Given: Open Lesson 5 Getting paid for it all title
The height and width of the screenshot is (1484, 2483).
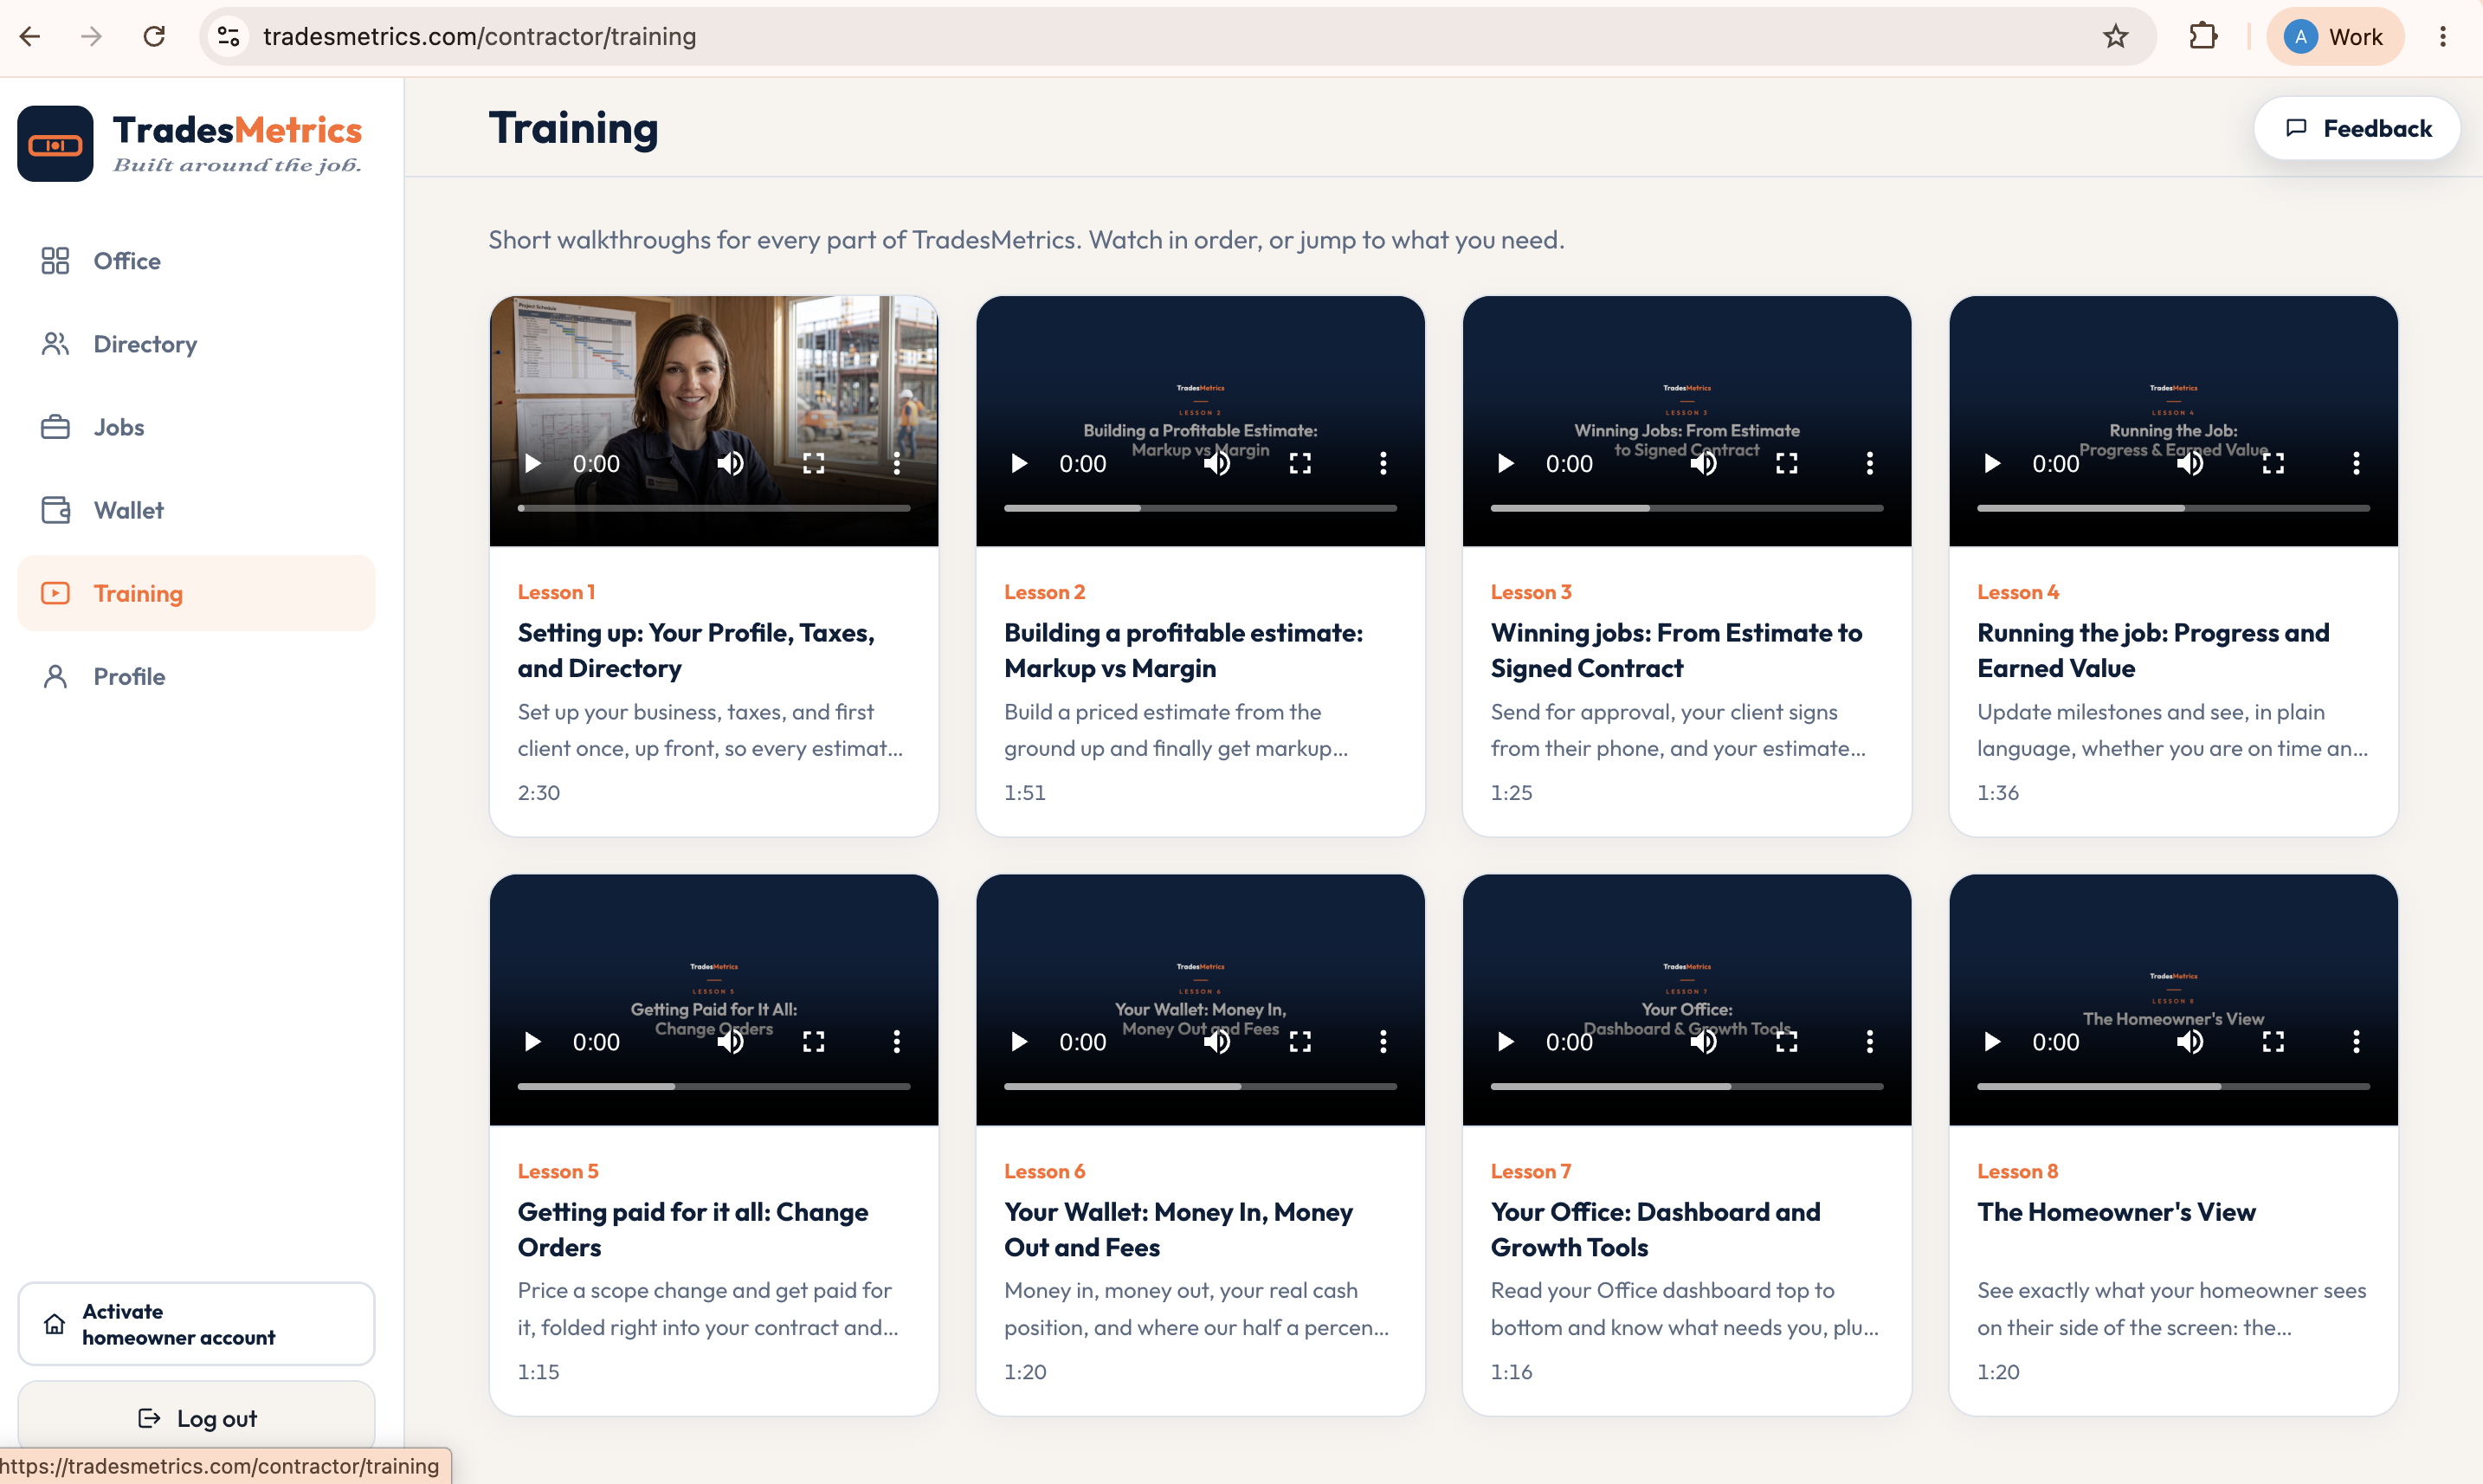Looking at the screenshot, I should click(x=693, y=1230).
